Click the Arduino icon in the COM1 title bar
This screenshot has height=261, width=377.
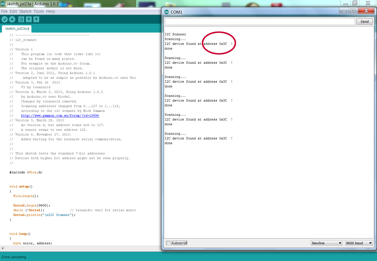[167, 12]
